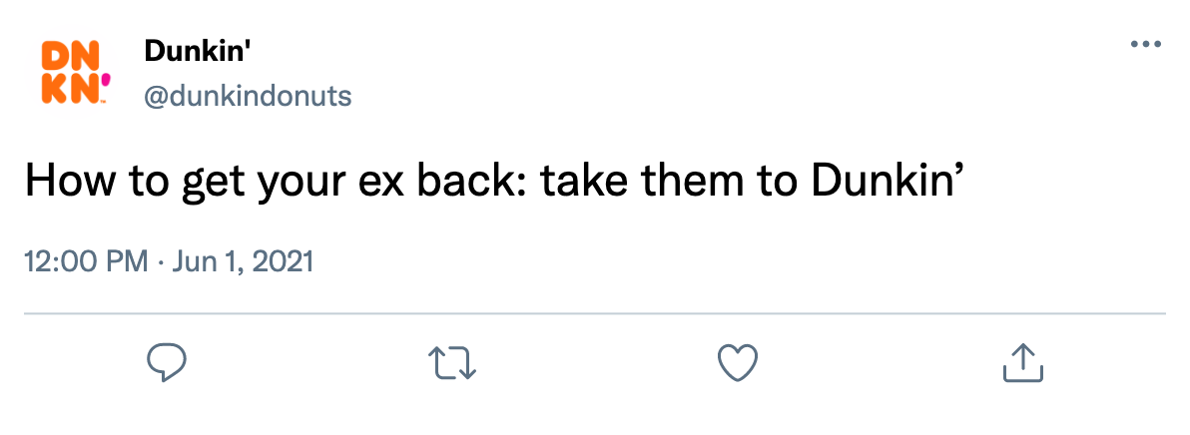Click the Jun 1, 2021 date
The height and width of the screenshot is (435, 1190).
coord(244,262)
